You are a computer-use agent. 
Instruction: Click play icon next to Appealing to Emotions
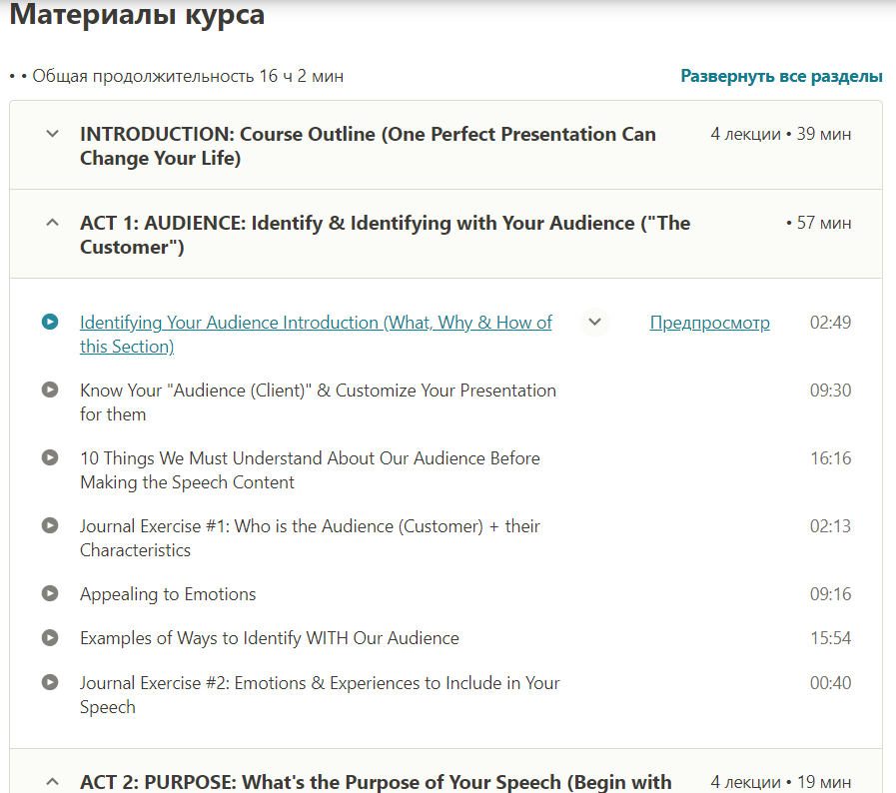[50, 593]
